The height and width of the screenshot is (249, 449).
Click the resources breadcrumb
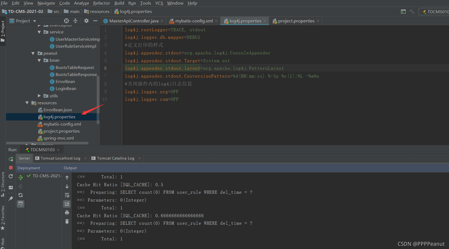click(97, 11)
